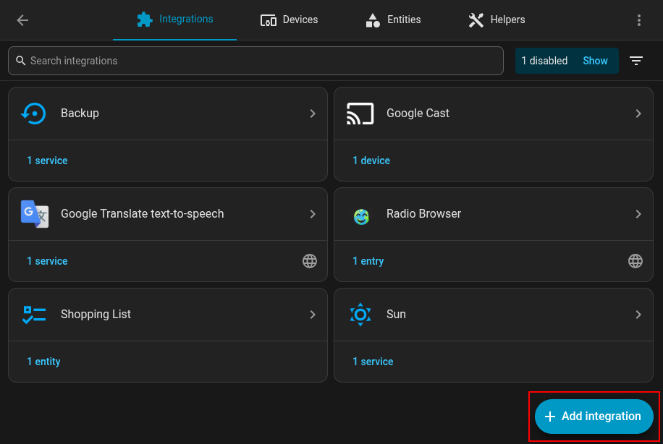Click the Google Cast title text

[418, 114]
